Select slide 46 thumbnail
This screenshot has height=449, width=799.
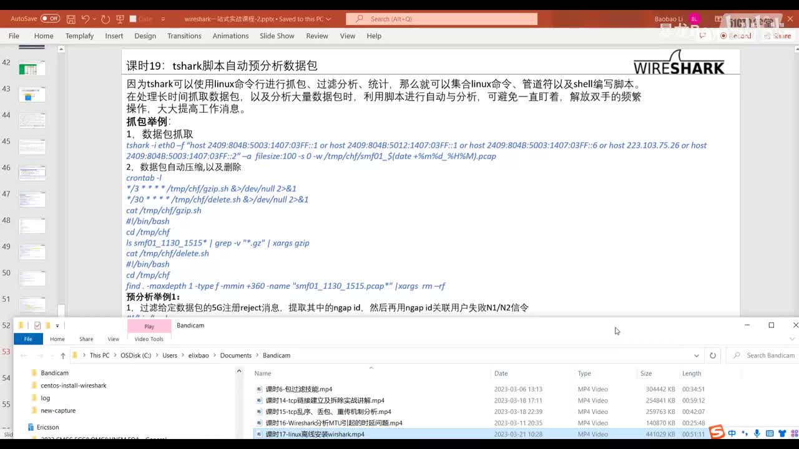point(32,173)
